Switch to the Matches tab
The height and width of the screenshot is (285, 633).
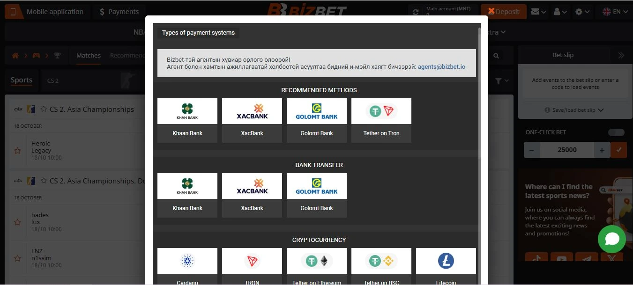click(x=89, y=55)
